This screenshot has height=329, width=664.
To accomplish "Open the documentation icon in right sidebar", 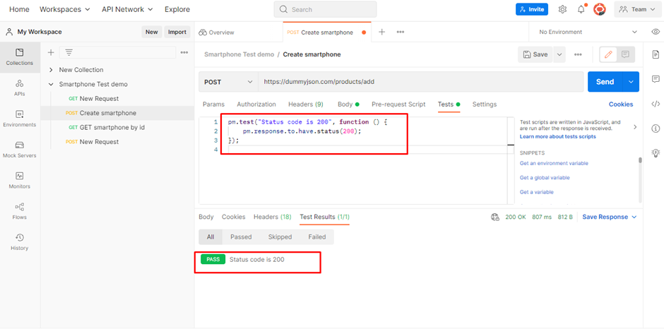I will 656,54.
